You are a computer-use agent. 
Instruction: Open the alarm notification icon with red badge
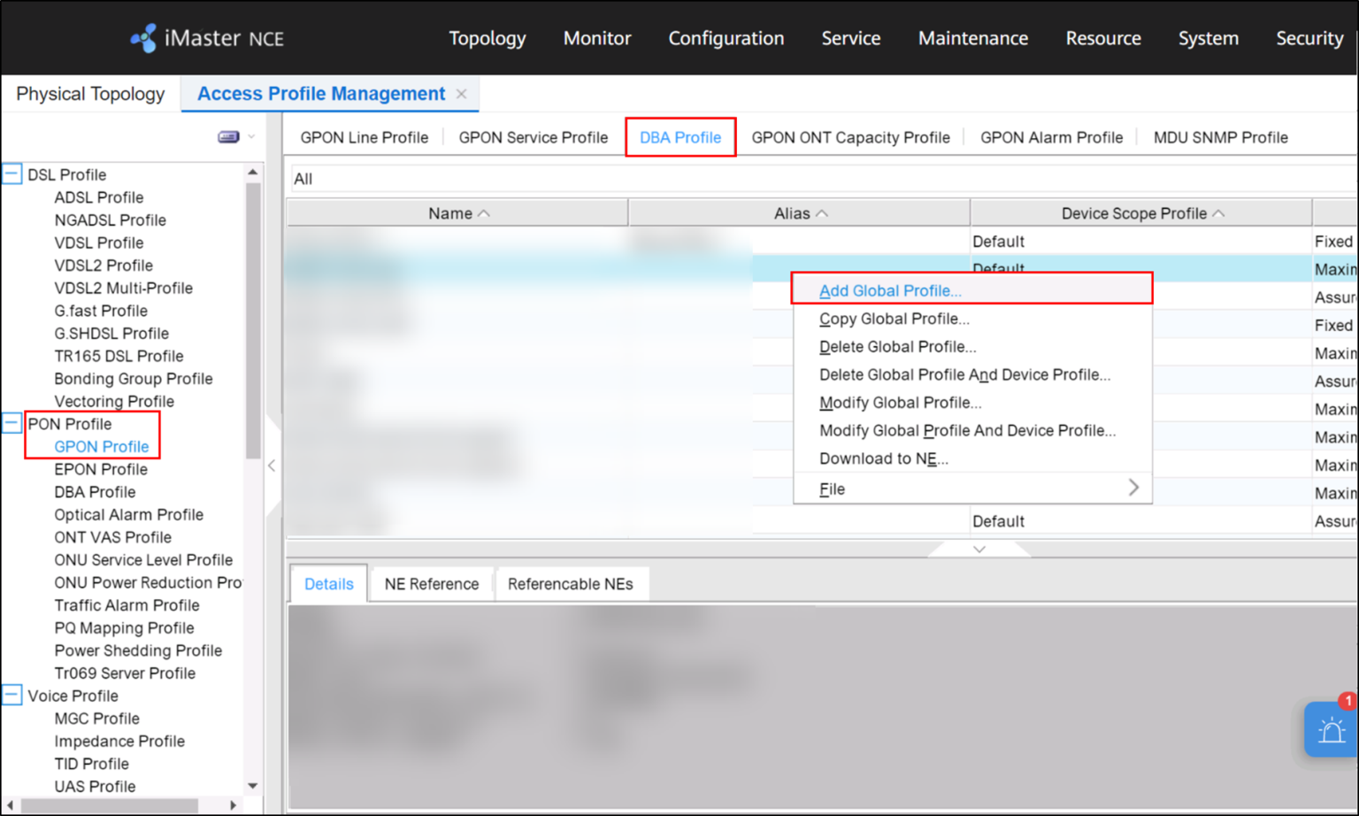pos(1332,731)
